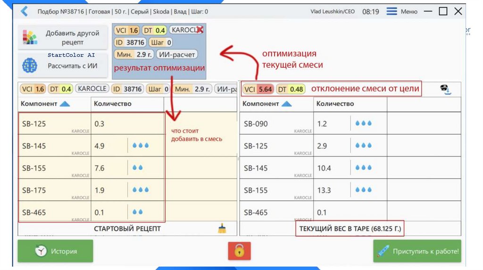Click the Количество header in right table
Image resolution: width=483 pixels, height=270 pixels.
pos(335,103)
